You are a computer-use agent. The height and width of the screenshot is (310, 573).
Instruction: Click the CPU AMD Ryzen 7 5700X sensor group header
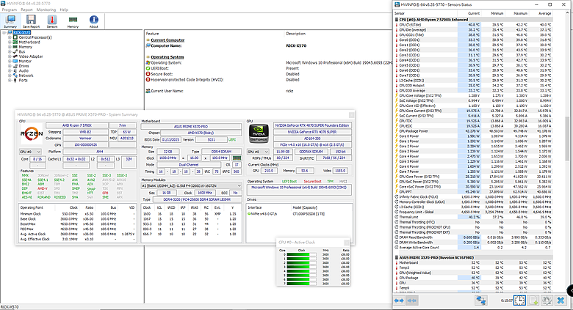pos(473,19)
